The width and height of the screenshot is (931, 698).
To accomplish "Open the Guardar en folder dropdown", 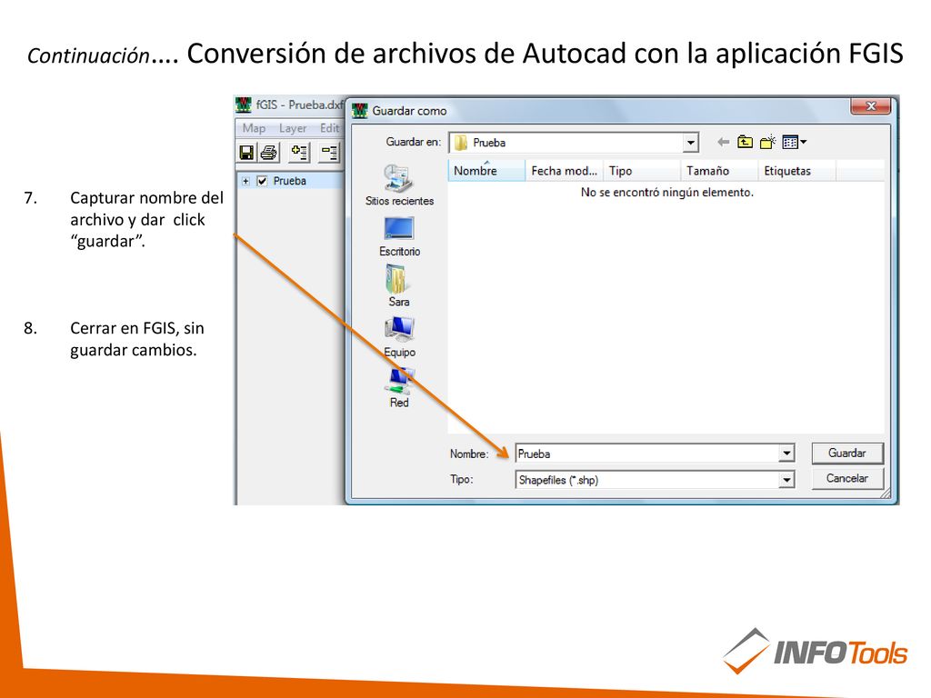I will [690, 143].
